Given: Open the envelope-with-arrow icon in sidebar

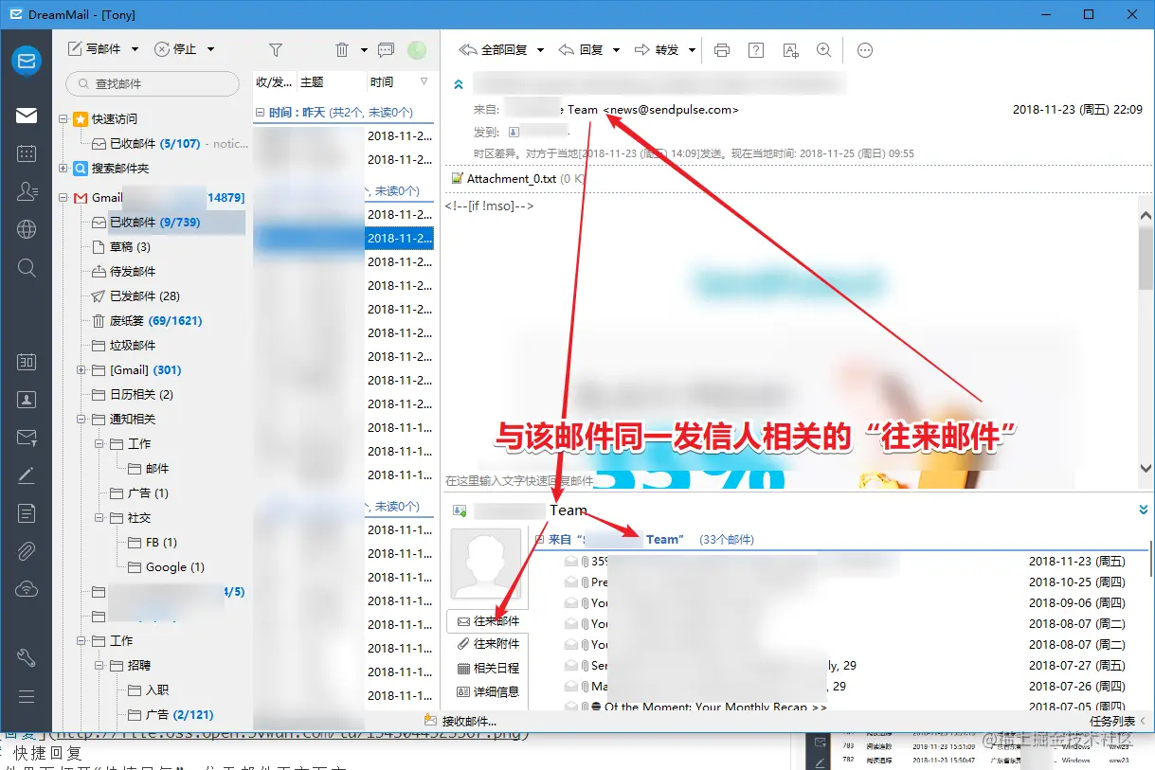Looking at the screenshot, I should [27, 438].
